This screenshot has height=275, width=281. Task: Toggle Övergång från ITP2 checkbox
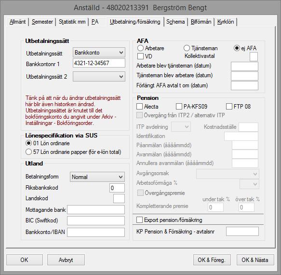pyautogui.click(x=140, y=115)
